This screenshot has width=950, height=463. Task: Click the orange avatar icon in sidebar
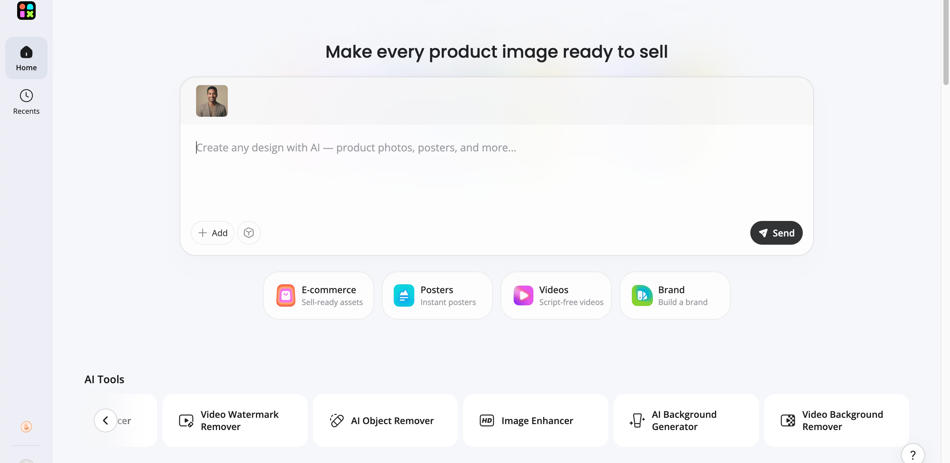(26, 427)
